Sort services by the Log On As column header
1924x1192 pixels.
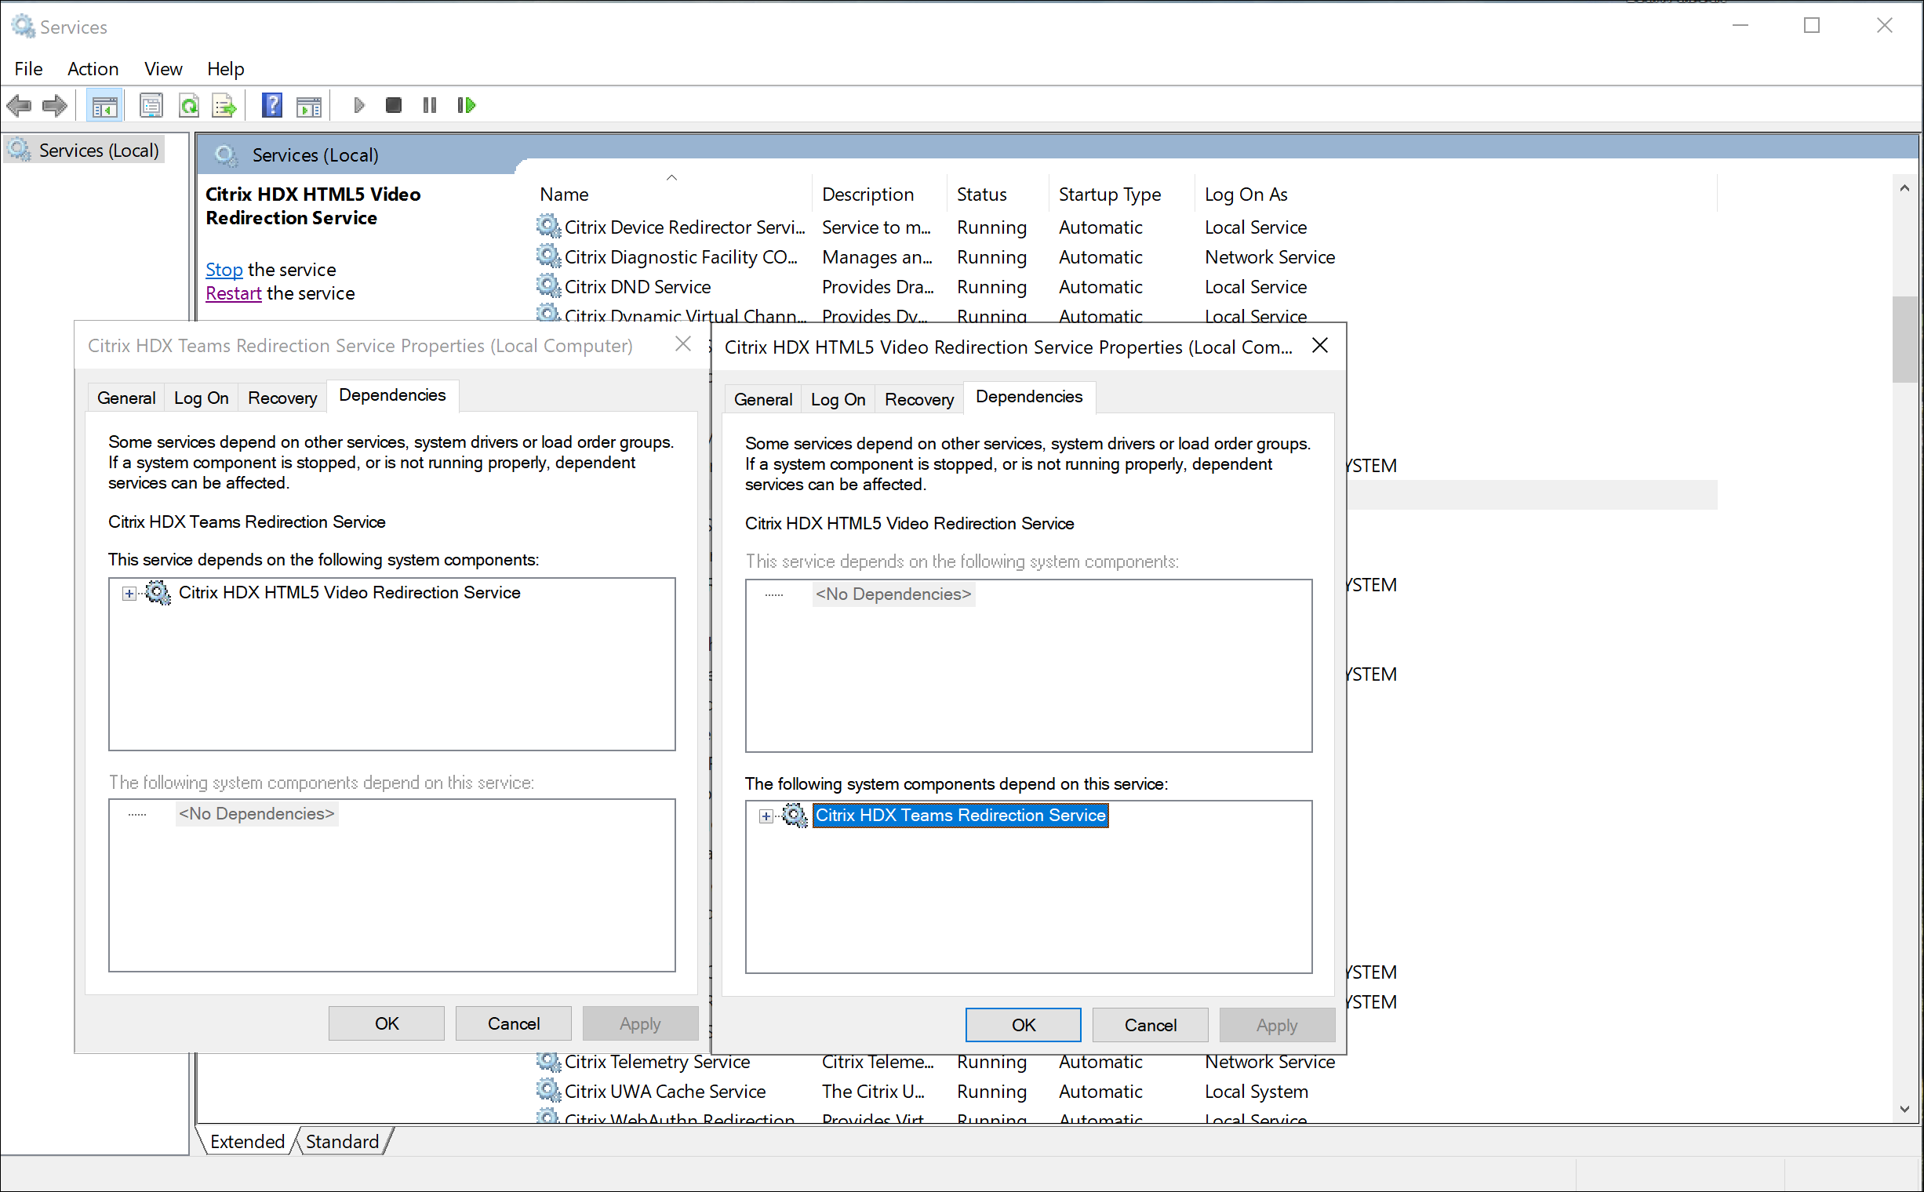coord(1455,194)
